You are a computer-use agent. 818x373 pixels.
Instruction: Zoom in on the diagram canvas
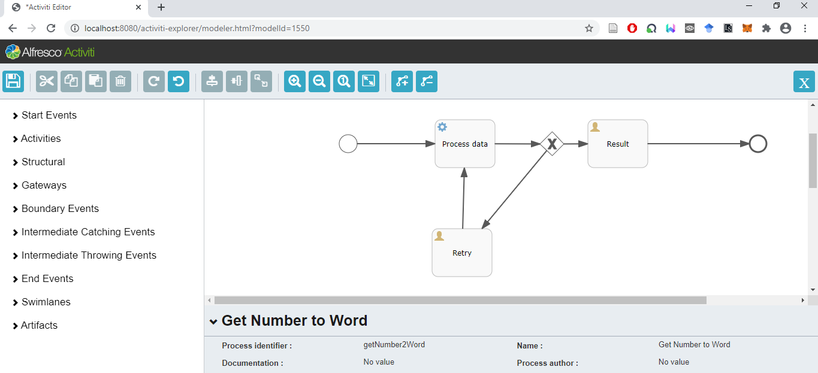pyautogui.click(x=295, y=81)
